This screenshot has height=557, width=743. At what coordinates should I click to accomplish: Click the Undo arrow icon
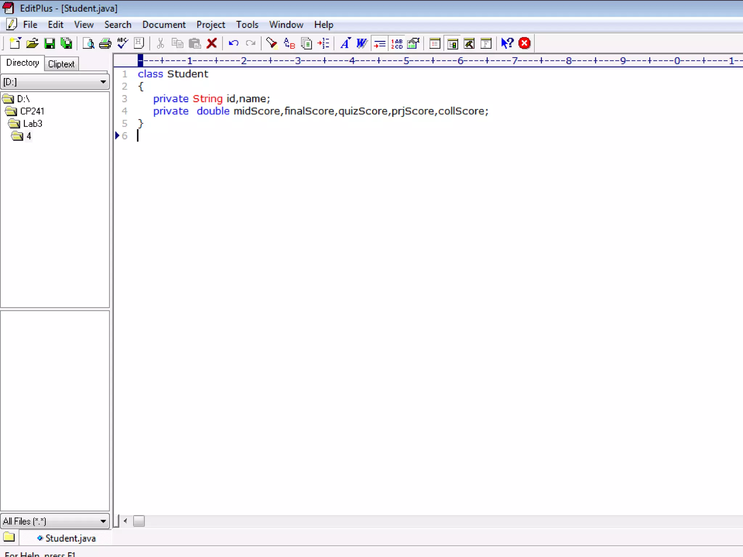(x=233, y=44)
